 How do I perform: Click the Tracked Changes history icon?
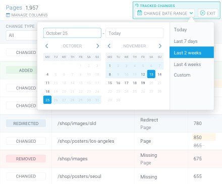137,6
